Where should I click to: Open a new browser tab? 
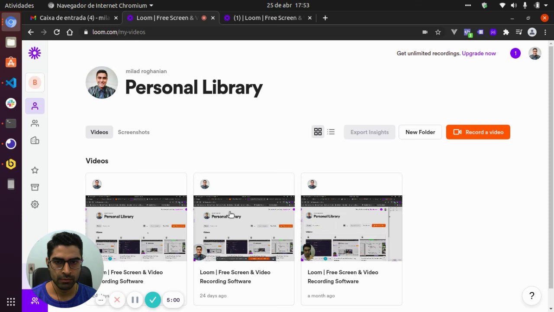(x=325, y=18)
